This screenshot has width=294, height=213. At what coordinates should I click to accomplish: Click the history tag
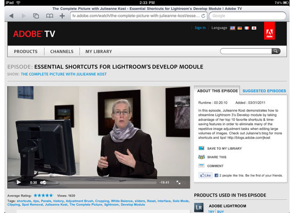pos(58,201)
